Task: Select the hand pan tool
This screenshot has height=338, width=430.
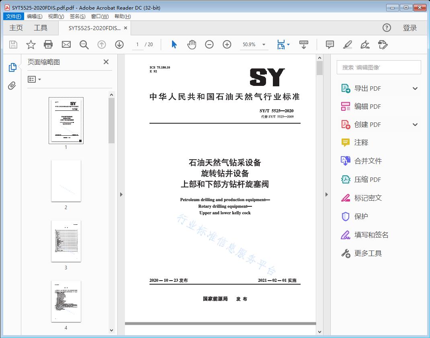Action: point(192,45)
